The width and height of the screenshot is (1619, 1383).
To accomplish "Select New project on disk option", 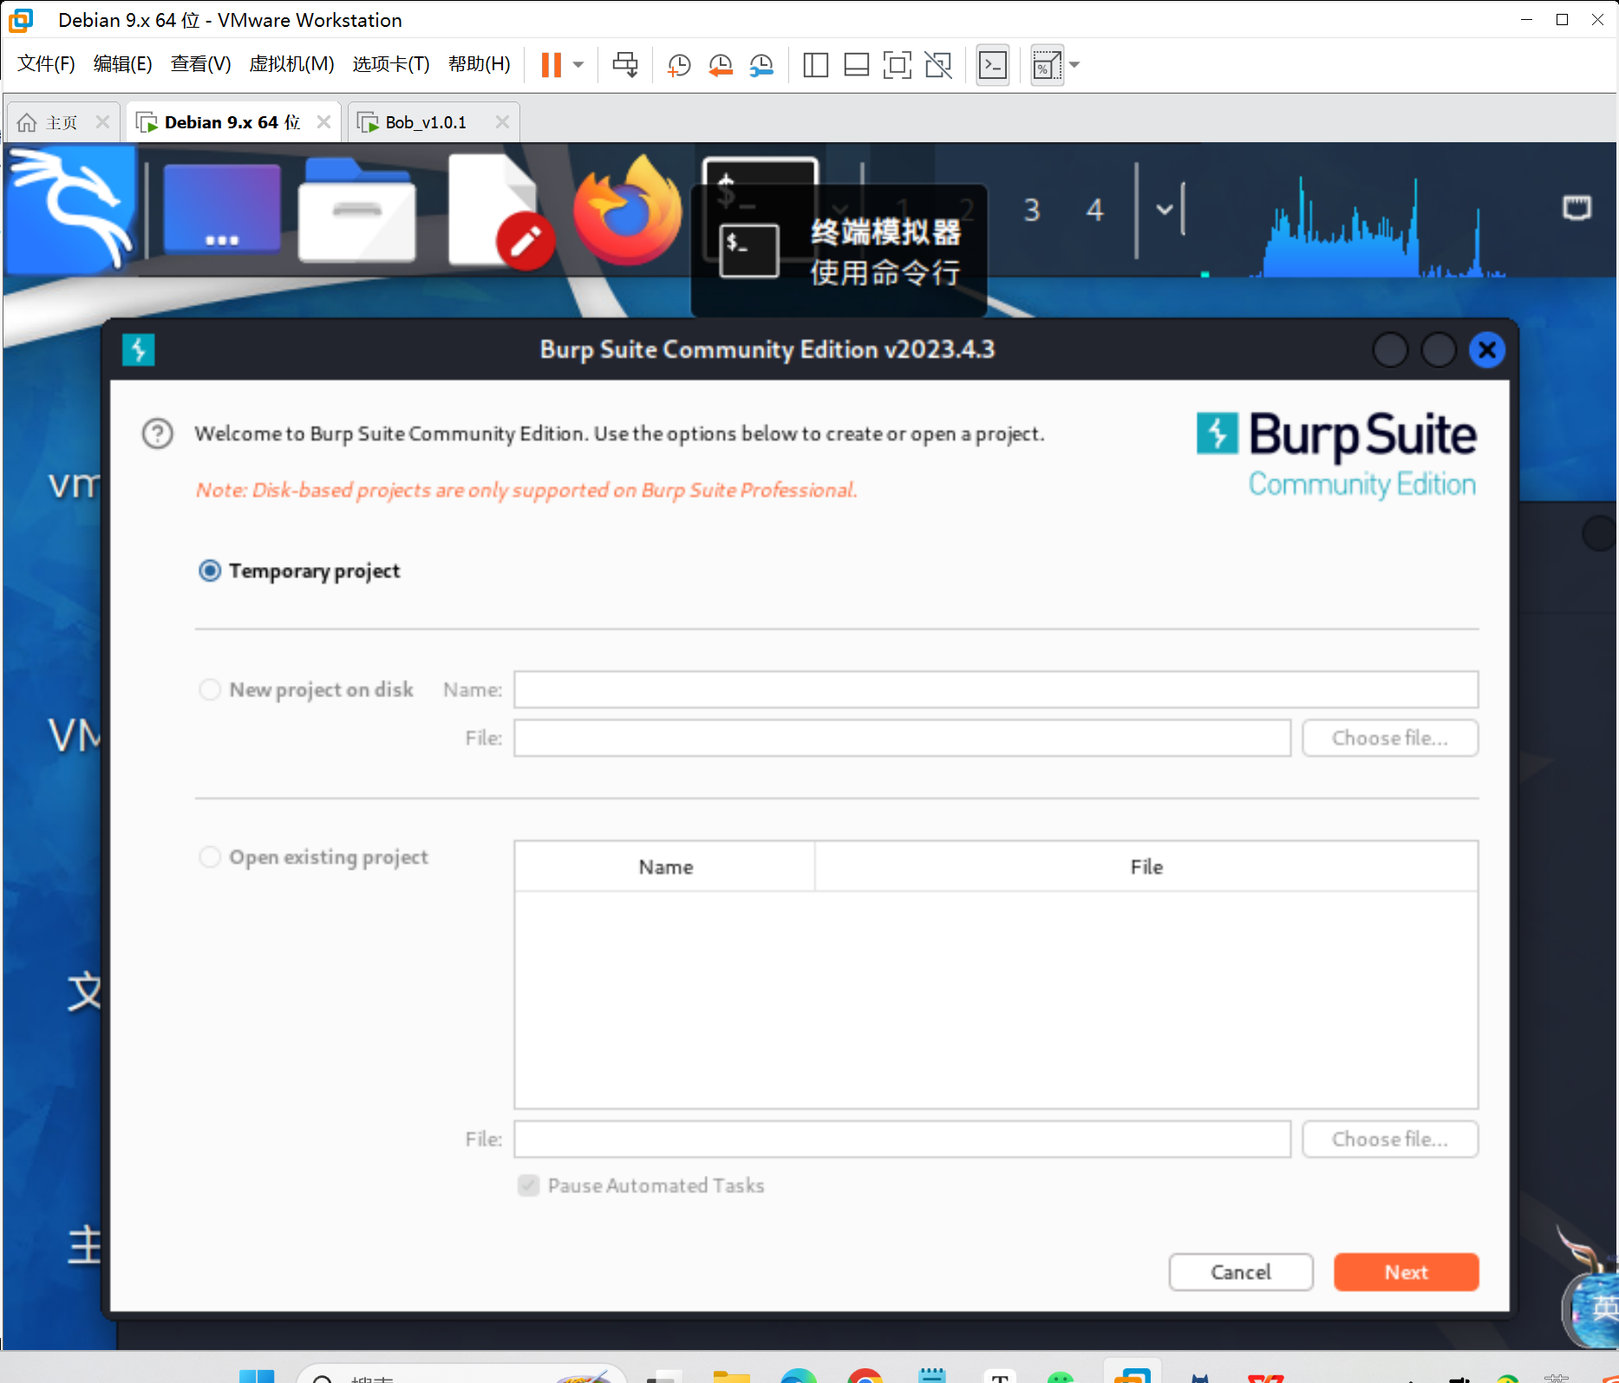I will 210,689.
